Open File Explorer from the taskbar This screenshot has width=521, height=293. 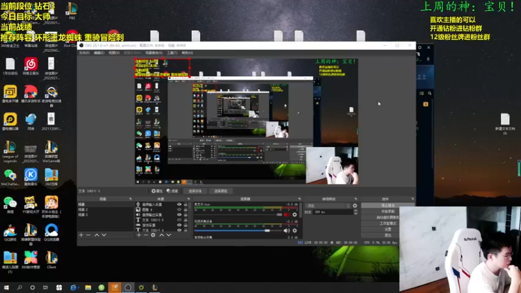(x=88, y=287)
